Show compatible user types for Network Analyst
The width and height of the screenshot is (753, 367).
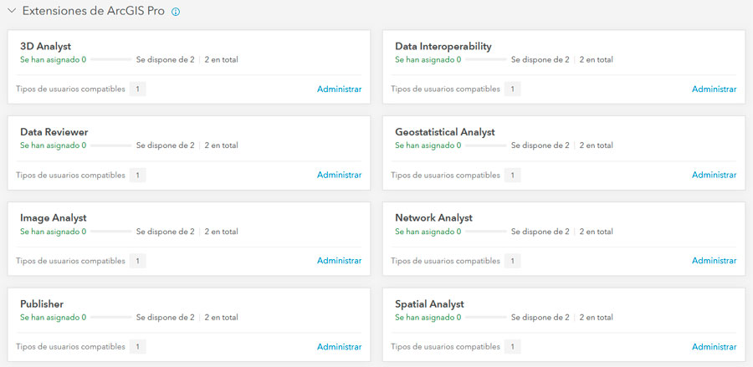coord(512,261)
